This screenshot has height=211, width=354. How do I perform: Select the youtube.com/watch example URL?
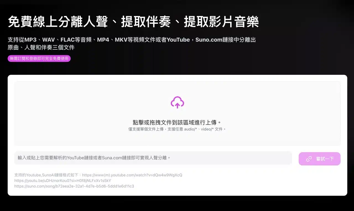point(132,175)
